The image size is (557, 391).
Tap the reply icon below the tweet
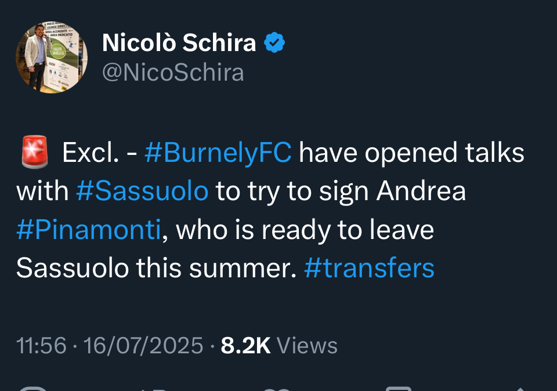tap(32, 388)
